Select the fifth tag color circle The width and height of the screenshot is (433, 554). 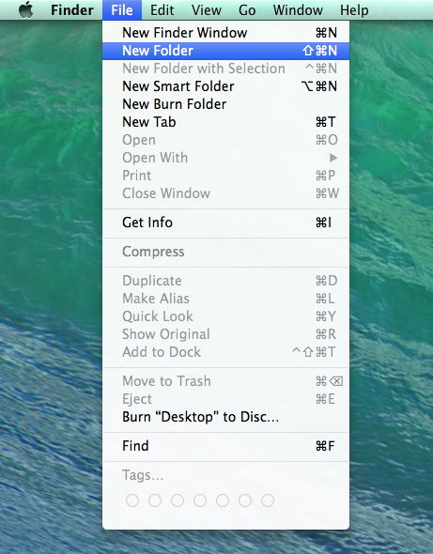click(223, 500)
